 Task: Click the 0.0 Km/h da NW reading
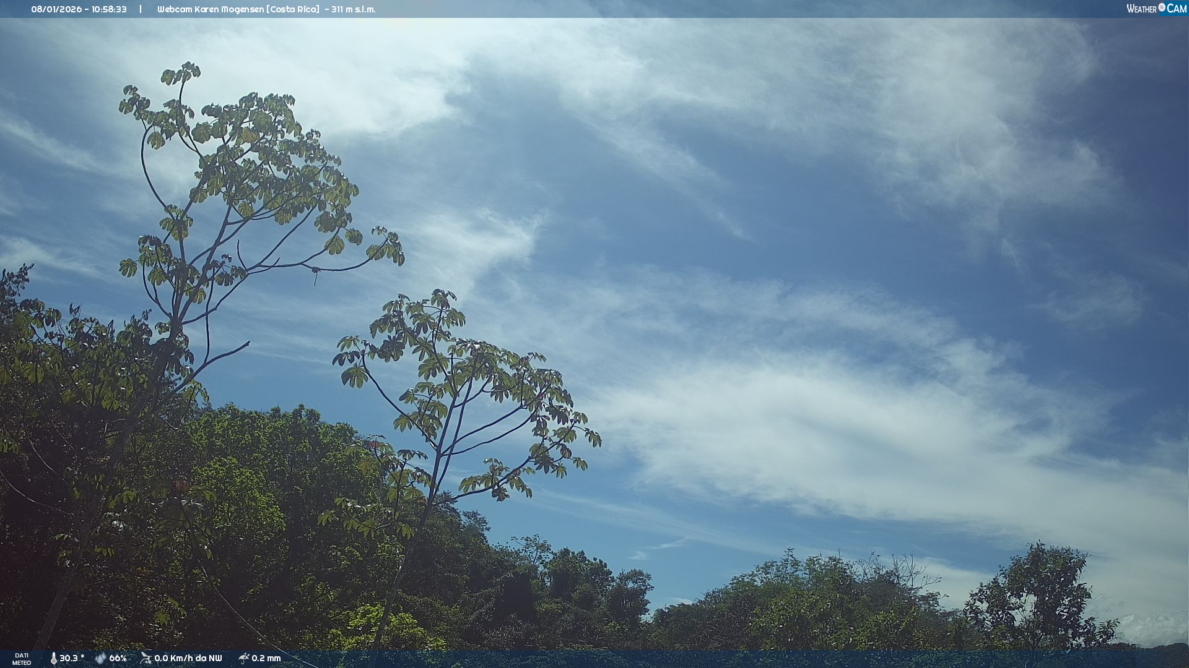188,658
